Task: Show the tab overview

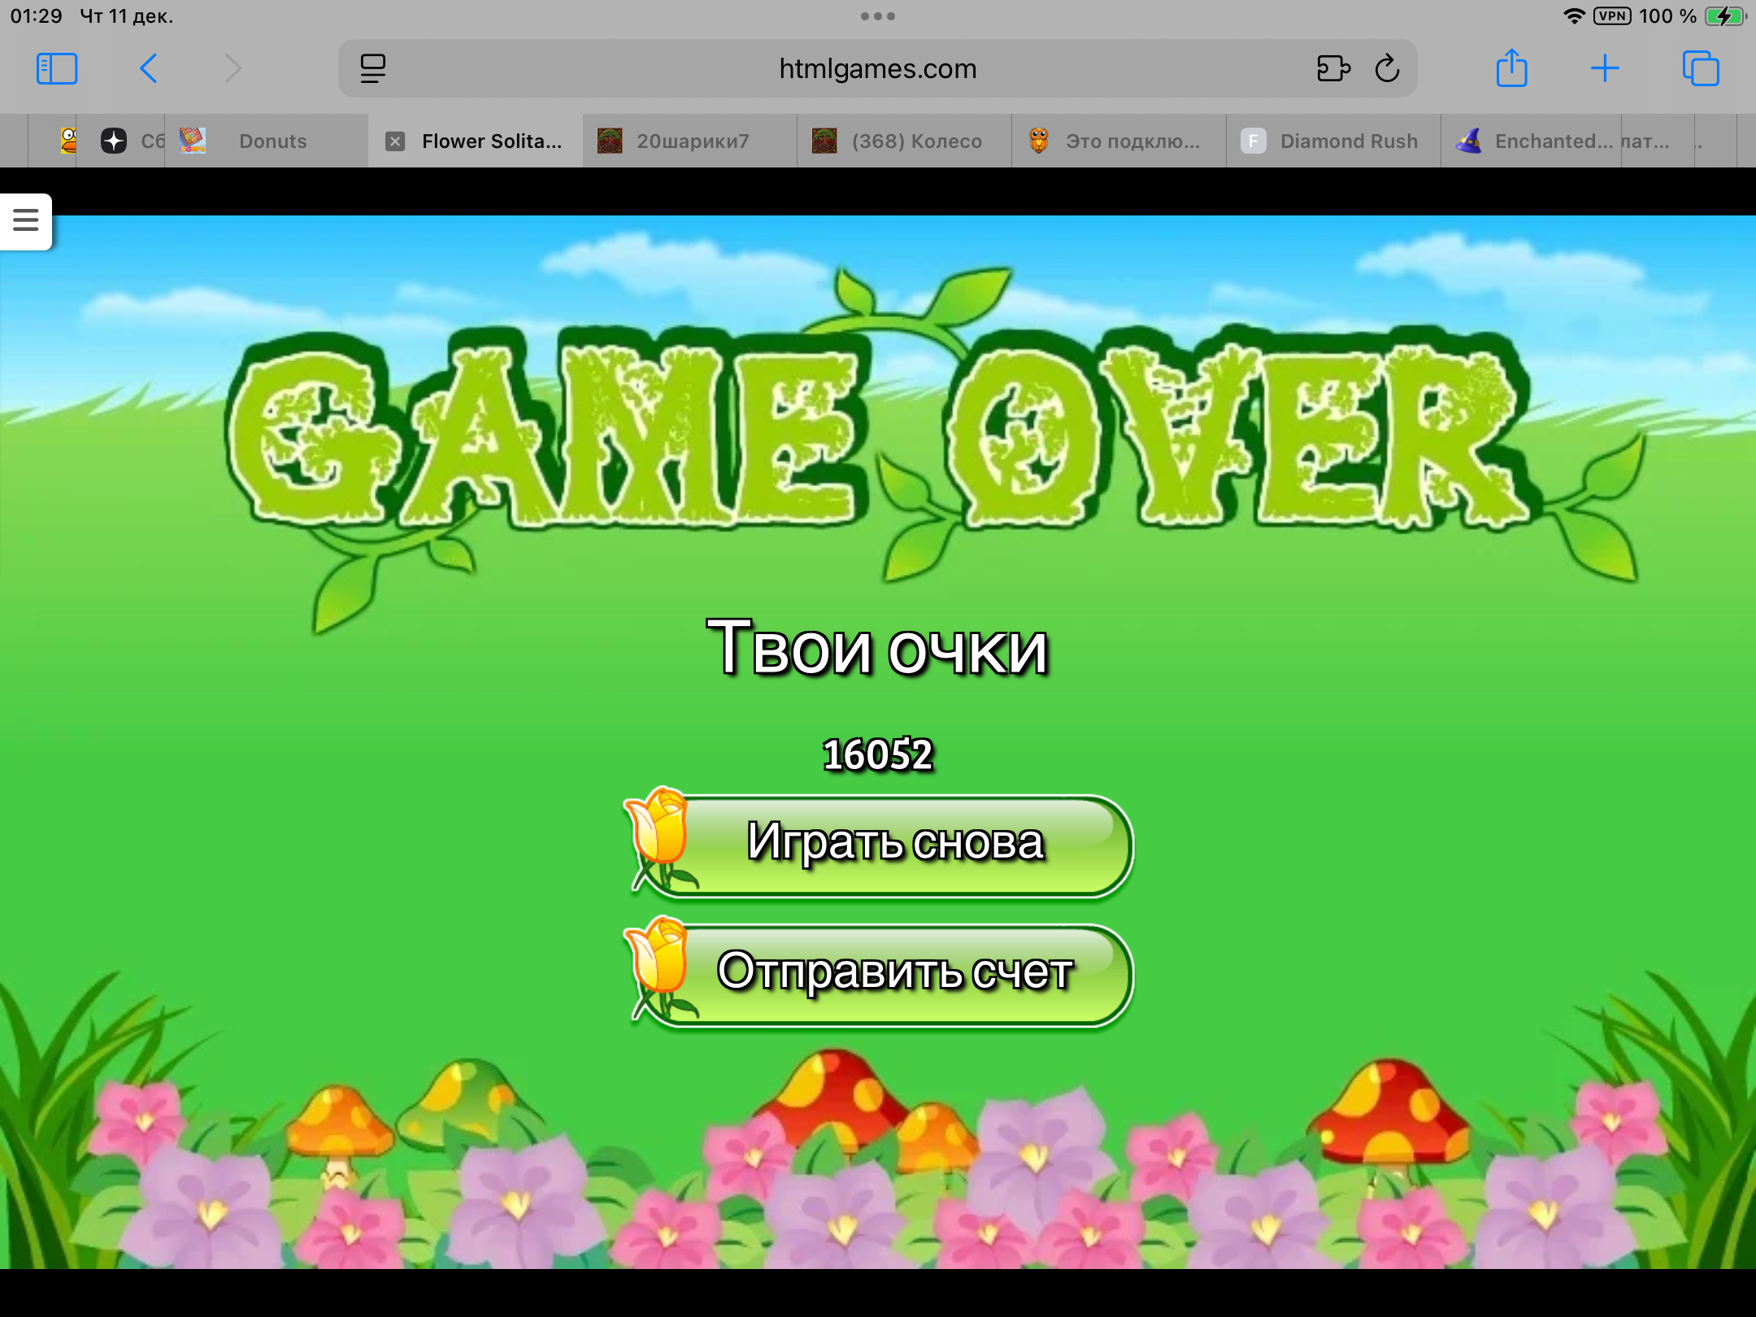Action: click(x=1700, y=69)
